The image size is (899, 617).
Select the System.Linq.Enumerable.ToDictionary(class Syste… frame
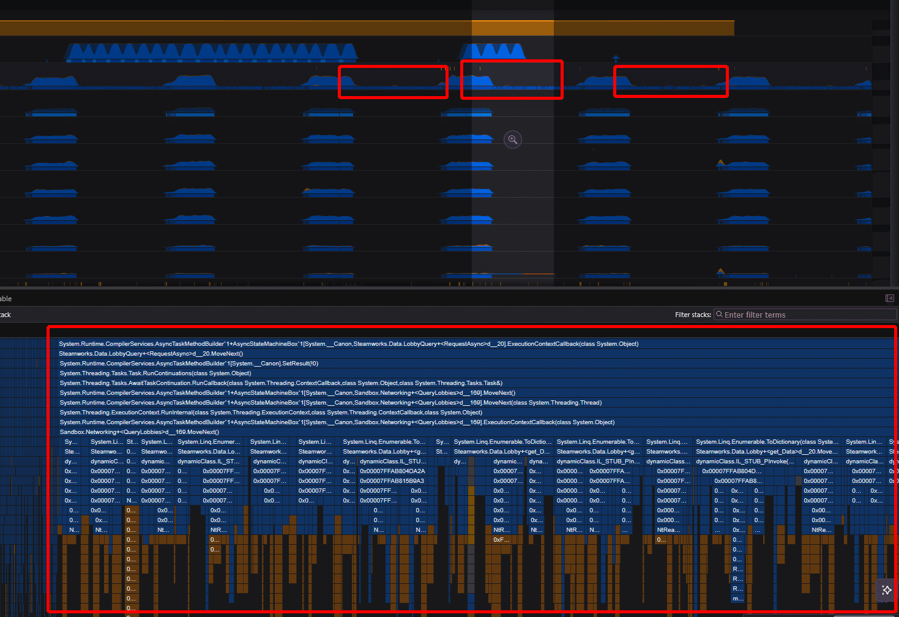pos(767,442)
